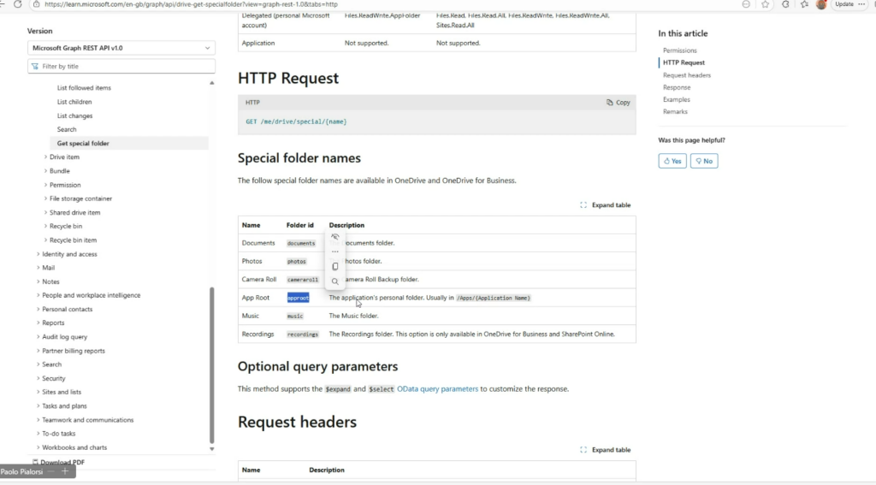Open the OData query parameters link
Viewport: 876px width, 485px height.
click(437, 389)
